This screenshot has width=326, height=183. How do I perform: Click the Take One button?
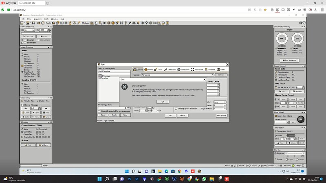point(28,37)
